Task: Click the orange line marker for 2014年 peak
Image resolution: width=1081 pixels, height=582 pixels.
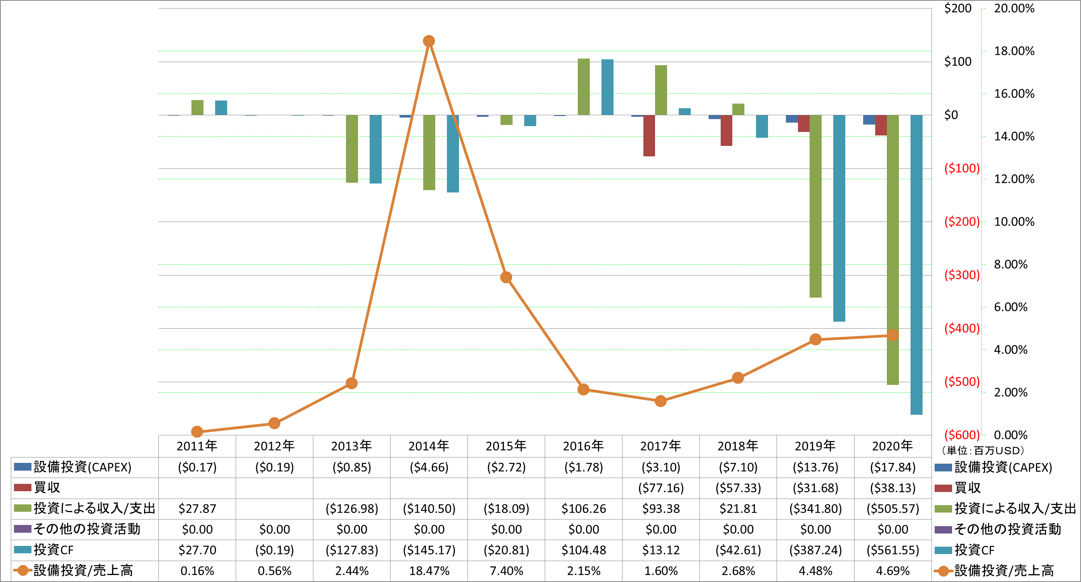Action: coord(429,41)
